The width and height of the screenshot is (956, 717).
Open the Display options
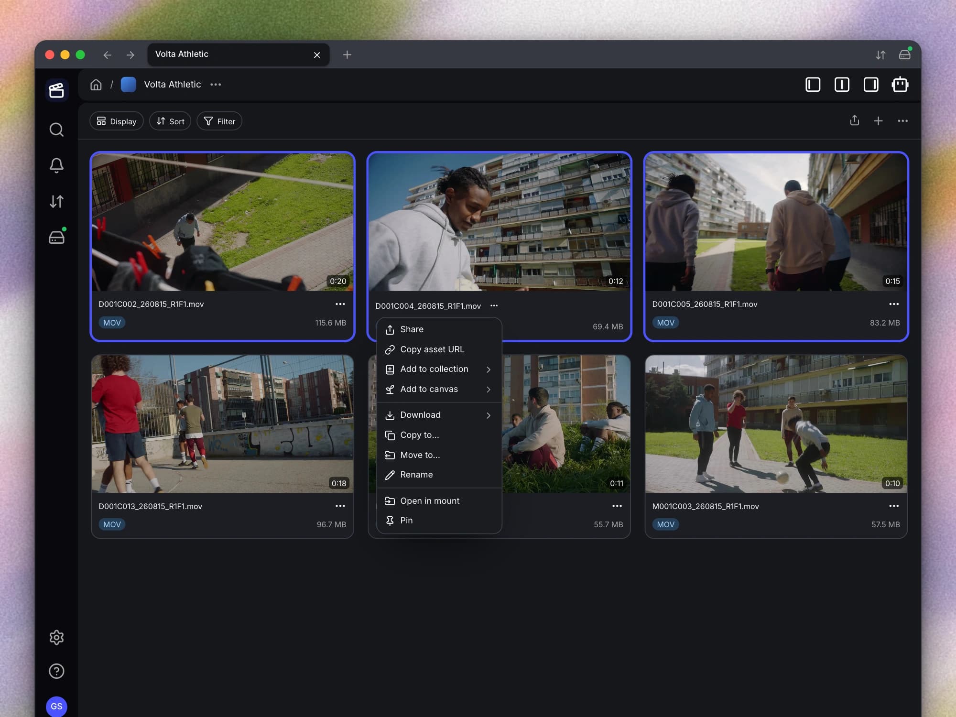tap(117, 121)
